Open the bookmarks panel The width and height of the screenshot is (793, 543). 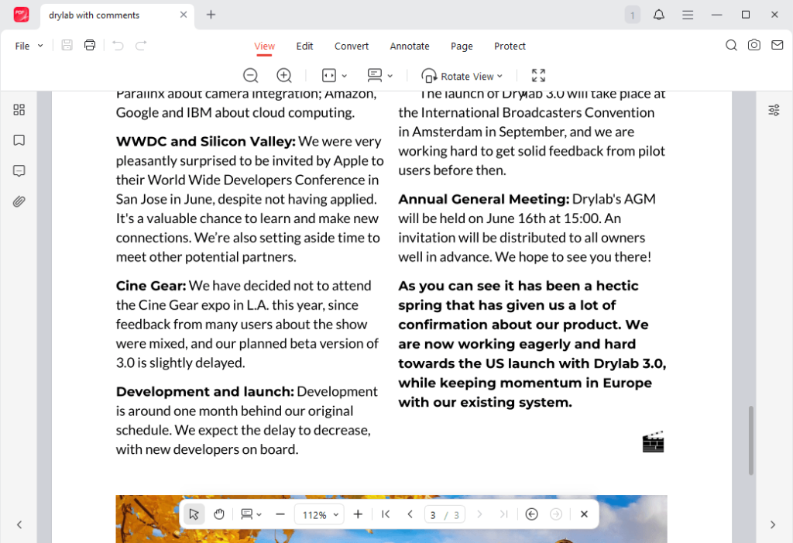click(x=19, y=140)
